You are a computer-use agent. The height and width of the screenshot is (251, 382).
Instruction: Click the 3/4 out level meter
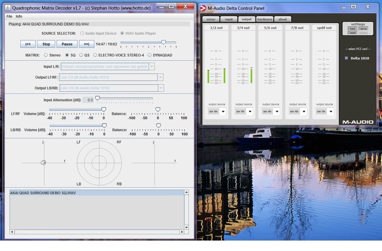(243, 67)
